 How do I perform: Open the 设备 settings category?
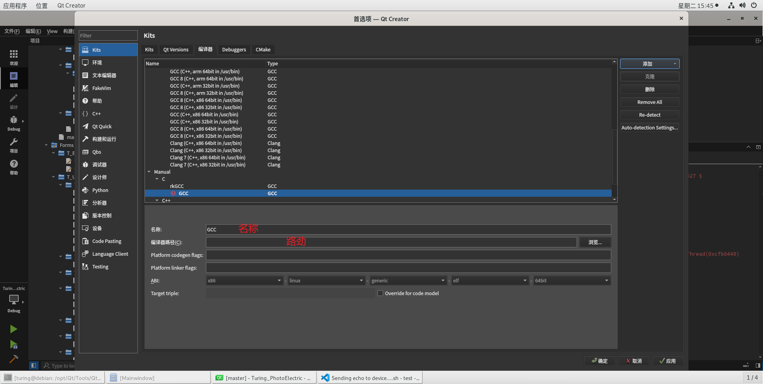(x=108, y=228)
